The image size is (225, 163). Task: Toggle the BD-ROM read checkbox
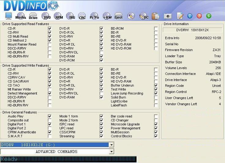[x=156, y=28]
